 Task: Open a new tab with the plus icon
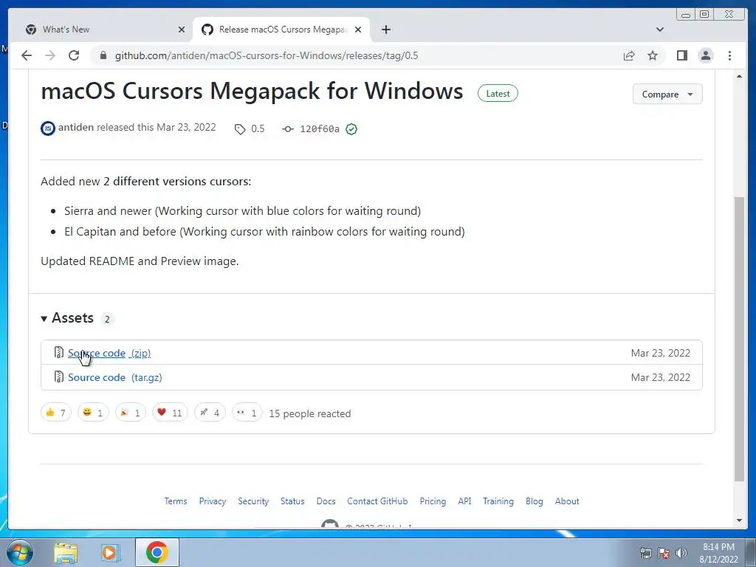point(385,30)
